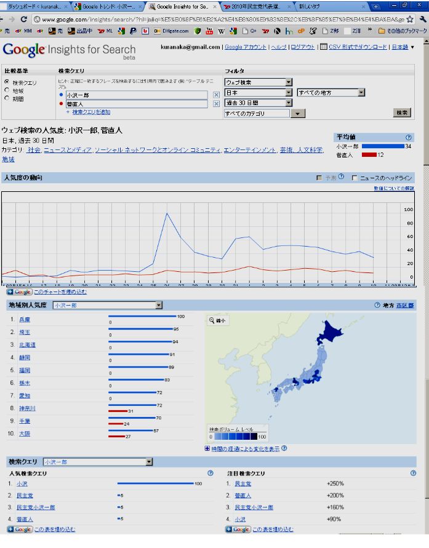The height and width of the screenshot is (548, 429).
Task: Enable the ニュースのヘッドライン checkbox
Action: coord(354,178)
